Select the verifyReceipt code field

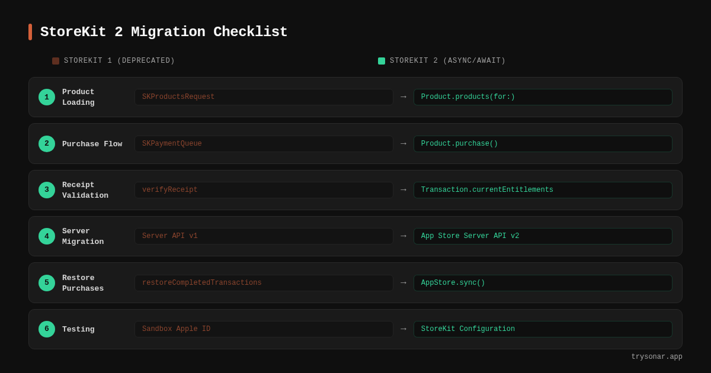(x=264, y=190)
